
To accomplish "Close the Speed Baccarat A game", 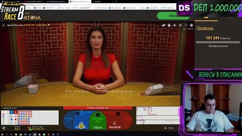I will pyautogui.click(x=3, y=25).
